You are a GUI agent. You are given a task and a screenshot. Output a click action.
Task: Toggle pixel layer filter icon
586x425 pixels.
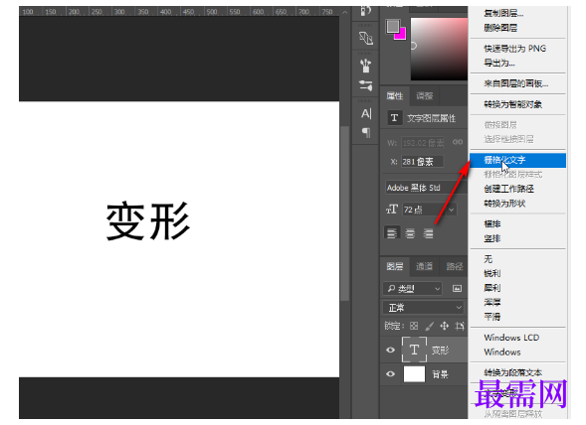pos(457,288)
